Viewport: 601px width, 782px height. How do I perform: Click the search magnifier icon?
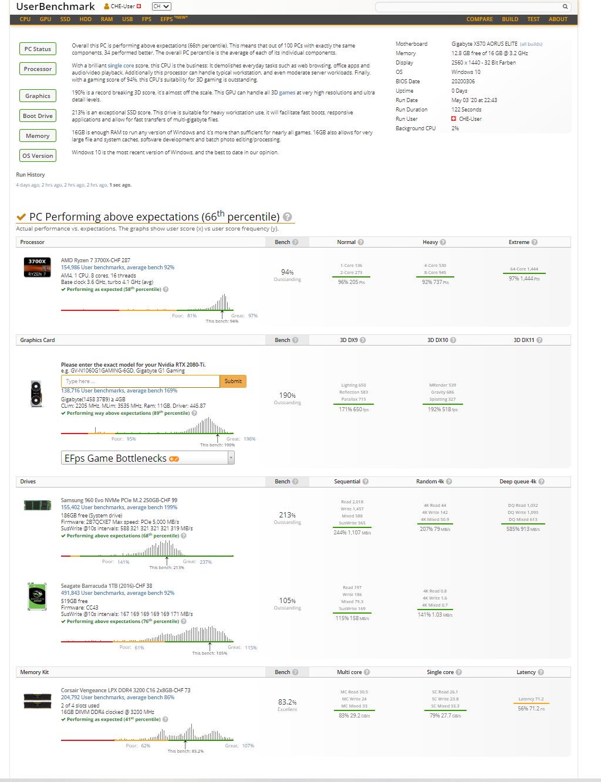[x=565, y=7]
